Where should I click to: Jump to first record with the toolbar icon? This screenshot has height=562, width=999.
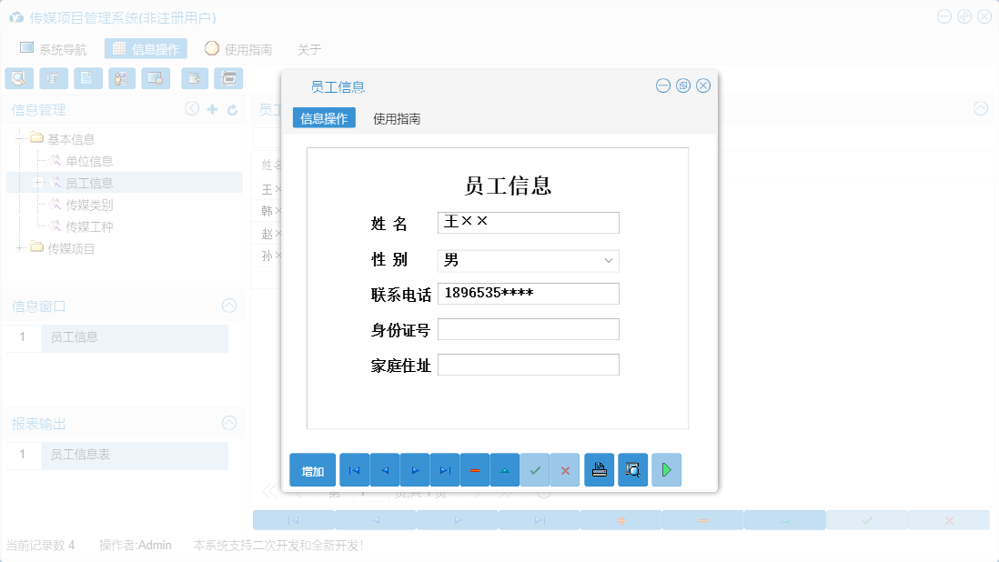point(354,470)
